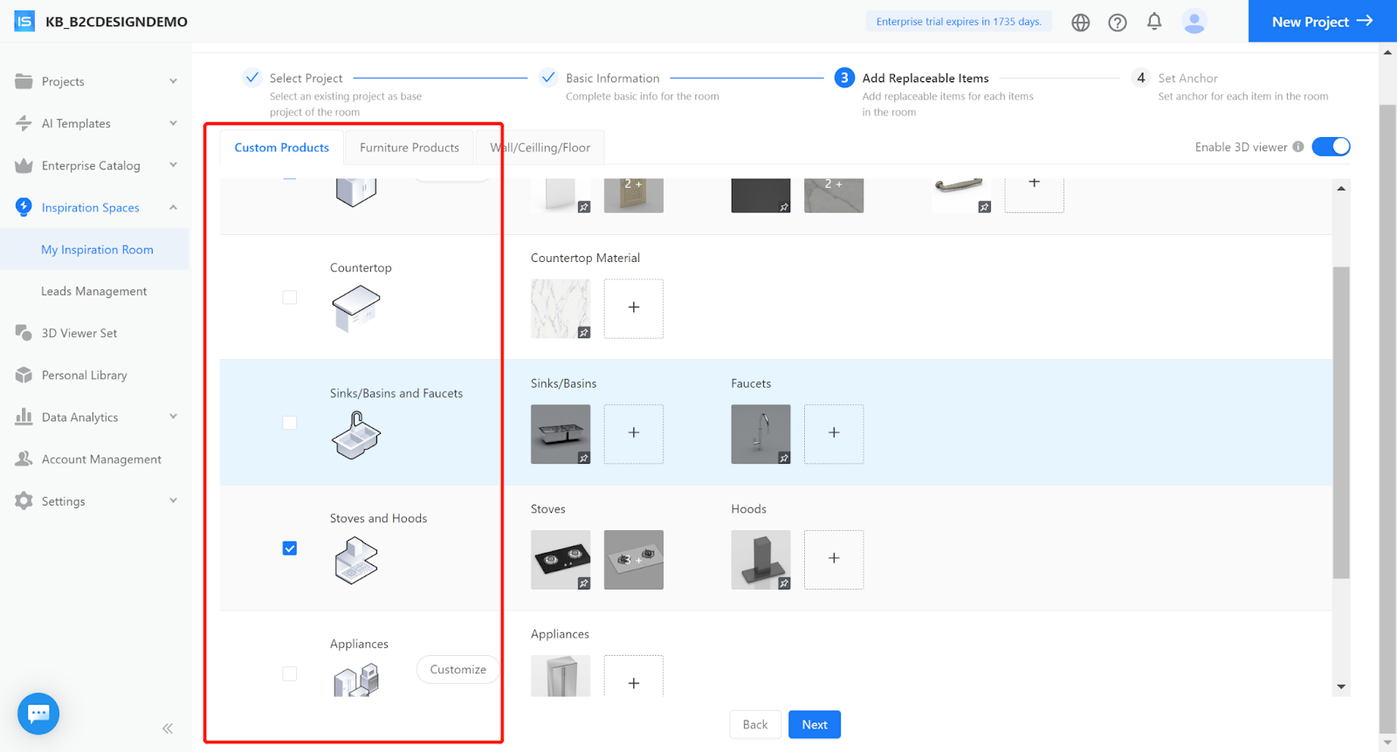This screenshot has width=1397, height=752.
Task: Check the Countertop checkbox
Action: click(x=290, y=297)
